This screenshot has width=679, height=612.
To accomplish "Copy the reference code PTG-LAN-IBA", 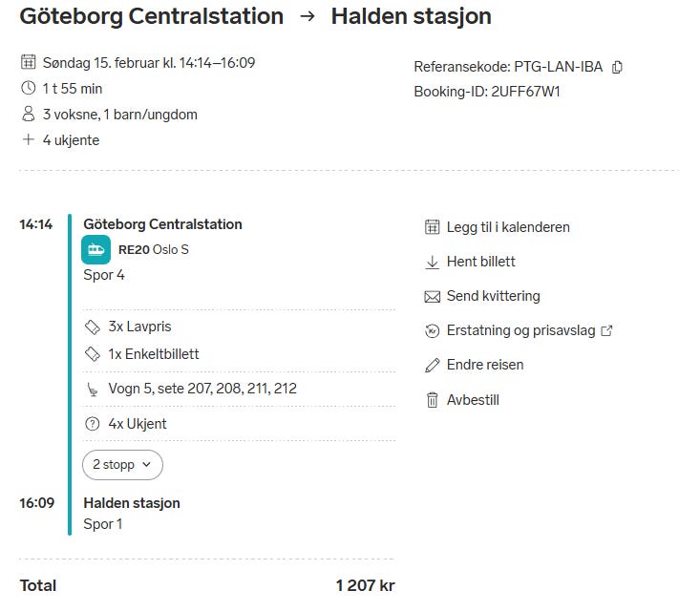I will coord(618,67).
